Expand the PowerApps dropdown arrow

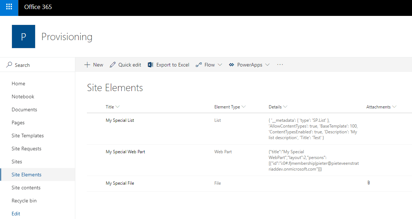pyautogui.click(x=268, y=65)
